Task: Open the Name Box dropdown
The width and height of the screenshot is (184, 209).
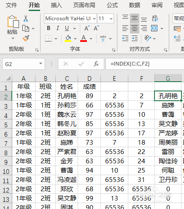Action: 41,63
